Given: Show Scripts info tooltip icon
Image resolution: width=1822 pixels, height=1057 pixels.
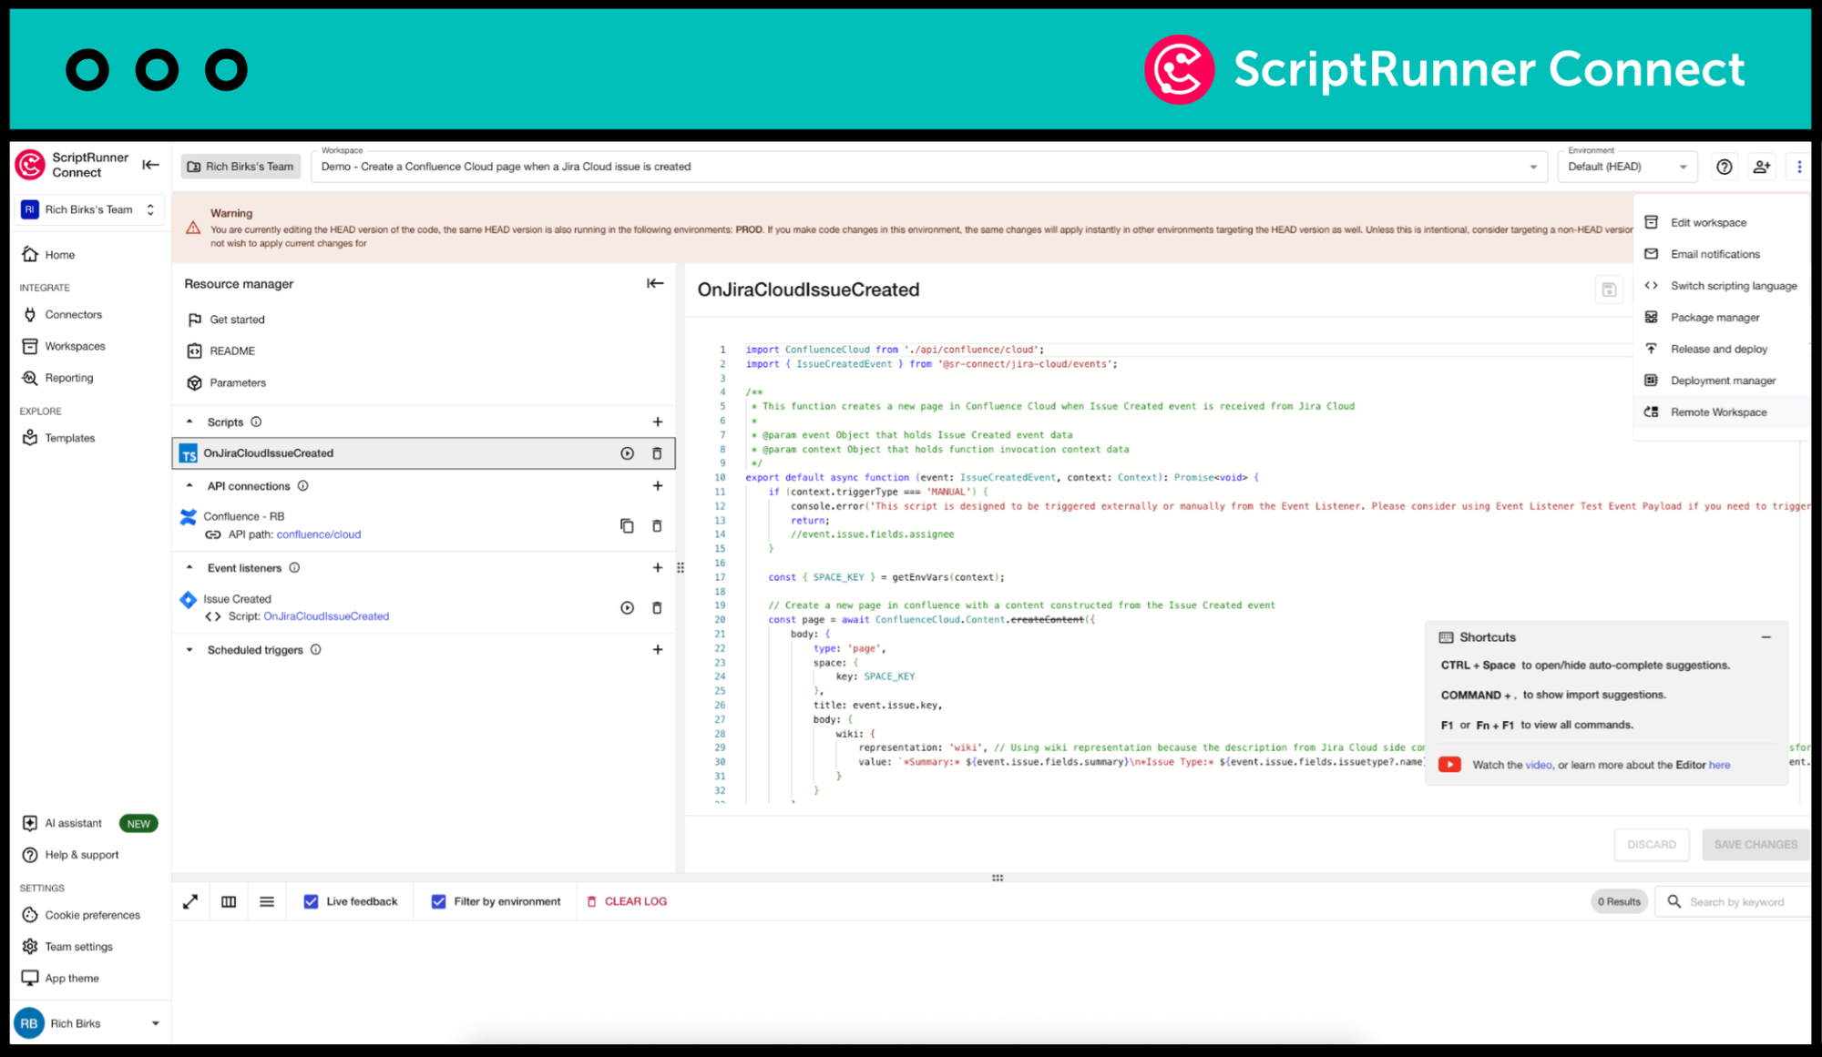Looking at the screenshot, I should (x=256, y=422).
